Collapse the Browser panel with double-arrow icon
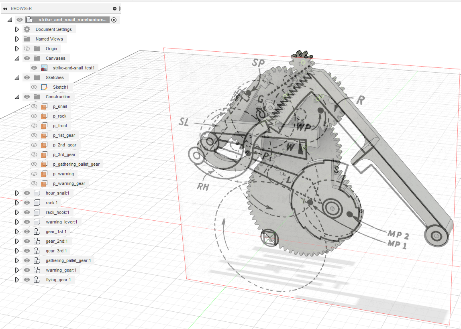Image resolution: width=461 pixels, height=329 pixels. (x=5, y=8)
